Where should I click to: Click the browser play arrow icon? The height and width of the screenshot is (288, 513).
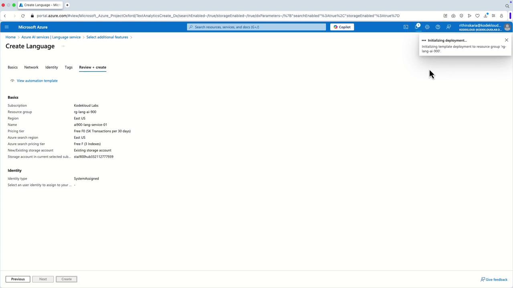[x=469, y=16]
